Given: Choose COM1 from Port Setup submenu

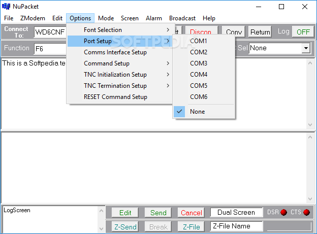Looking at the screenshot, I should [204, 41].
